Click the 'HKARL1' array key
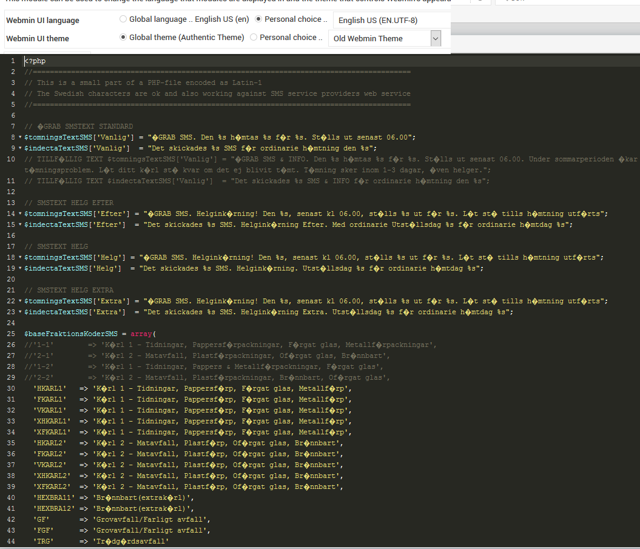The width and height of the screenshot is (640, 549). pyautogui.click(x=50, y=389)
